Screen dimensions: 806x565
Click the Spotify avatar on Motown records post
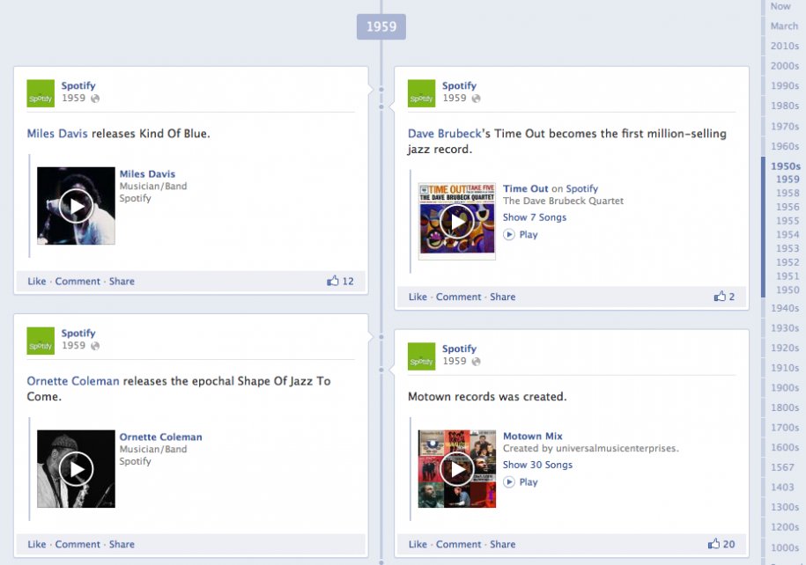click(422, 356)
